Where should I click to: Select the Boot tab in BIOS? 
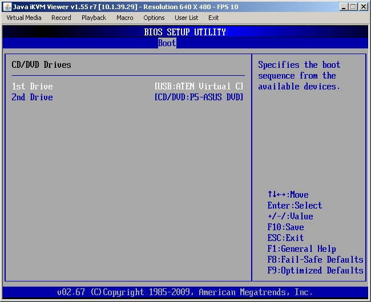167,43
